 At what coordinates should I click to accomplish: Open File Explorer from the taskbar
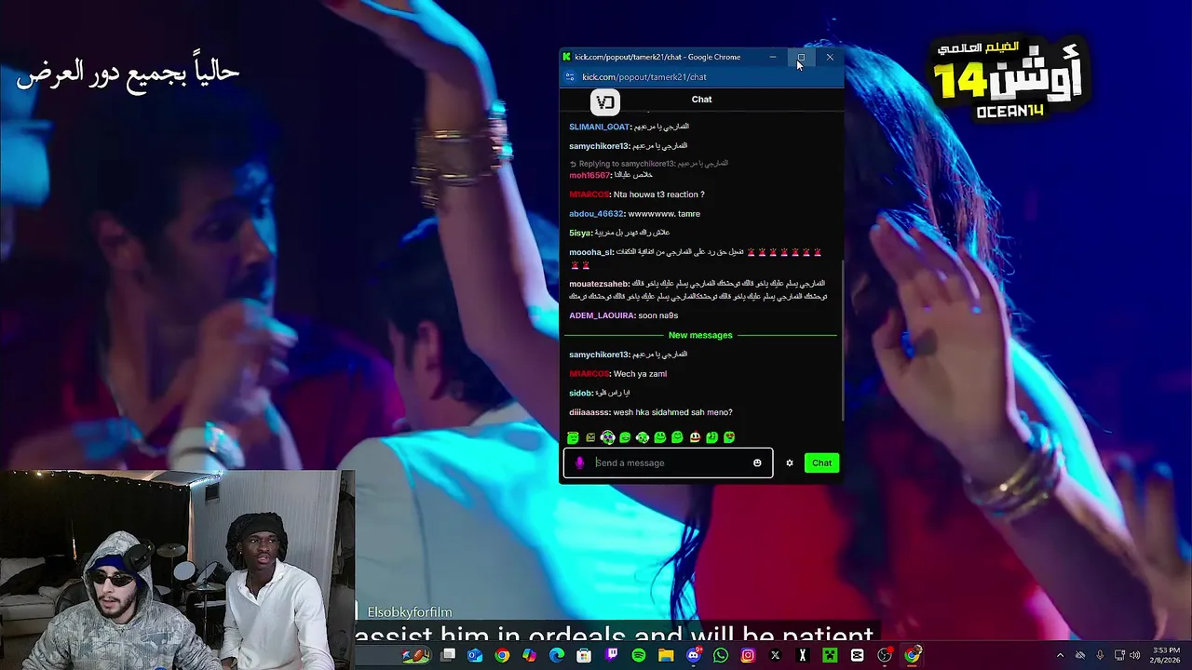click(x=666, y=656)
